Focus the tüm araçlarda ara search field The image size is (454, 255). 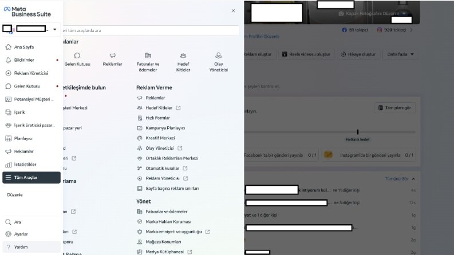[151, 30]
